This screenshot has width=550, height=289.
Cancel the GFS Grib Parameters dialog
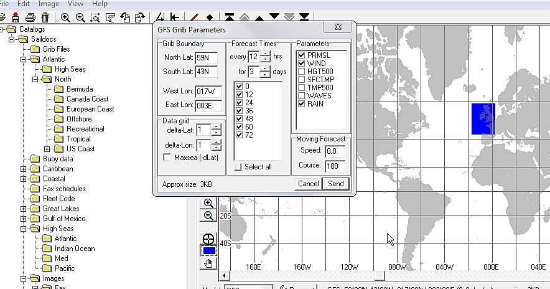point(309,184)
